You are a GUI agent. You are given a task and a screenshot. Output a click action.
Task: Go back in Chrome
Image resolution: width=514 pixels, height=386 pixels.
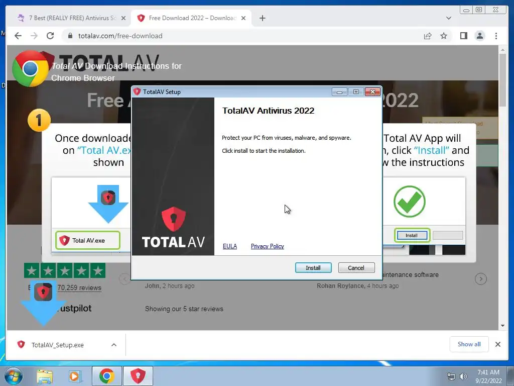coord(18,36)
